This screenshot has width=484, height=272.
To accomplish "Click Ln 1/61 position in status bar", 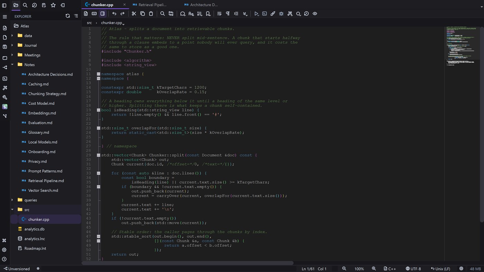I will point(308,269).
